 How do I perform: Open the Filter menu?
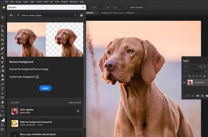click(x=46, y=2)
